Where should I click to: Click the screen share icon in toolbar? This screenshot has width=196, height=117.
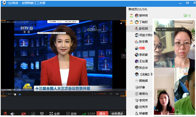33,114
